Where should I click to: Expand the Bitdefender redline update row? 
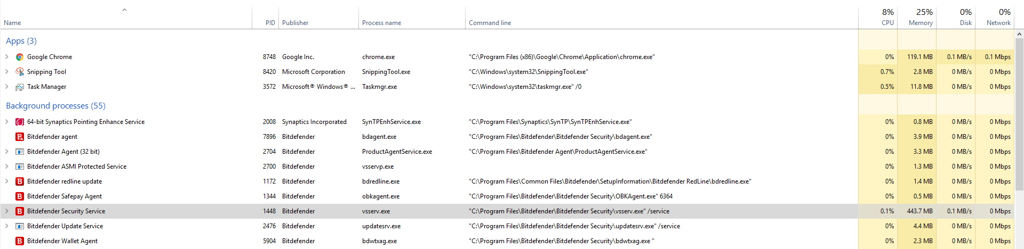[6, 181]
